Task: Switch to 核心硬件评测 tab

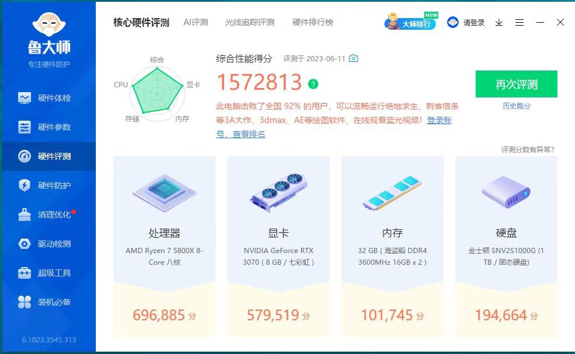Action: [141, 22]
